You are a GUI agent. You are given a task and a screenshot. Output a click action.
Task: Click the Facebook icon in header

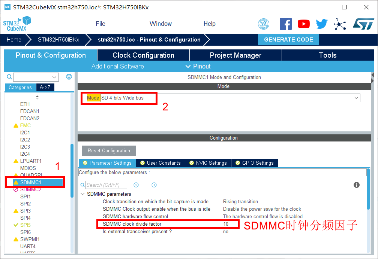coord(285,24)
